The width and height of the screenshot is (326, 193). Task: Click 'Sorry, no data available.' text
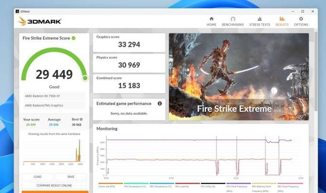coord(129,113)
